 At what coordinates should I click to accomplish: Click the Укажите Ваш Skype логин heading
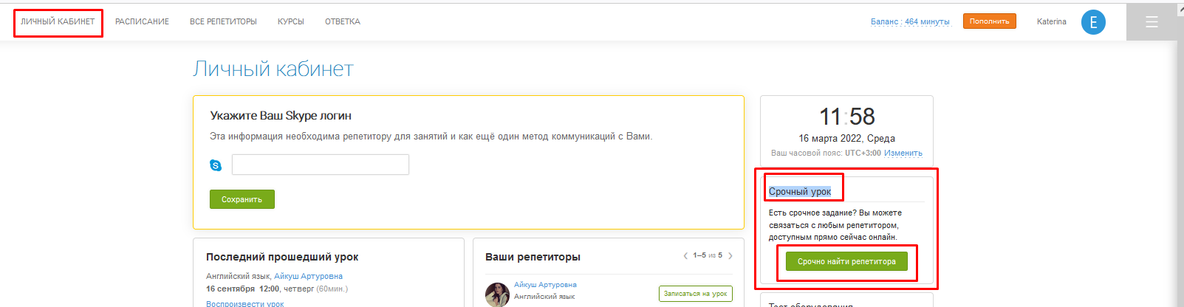tap(281, 116)
